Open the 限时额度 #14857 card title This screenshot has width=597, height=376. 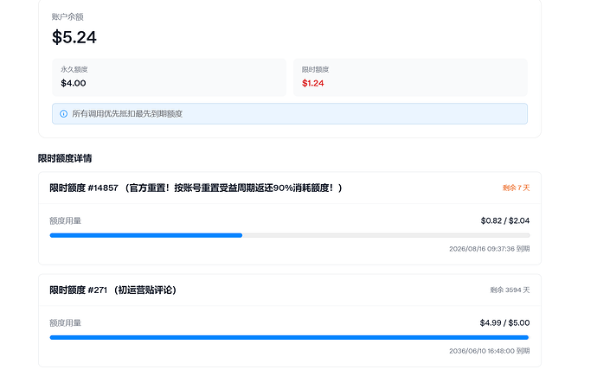pos(196,188)
